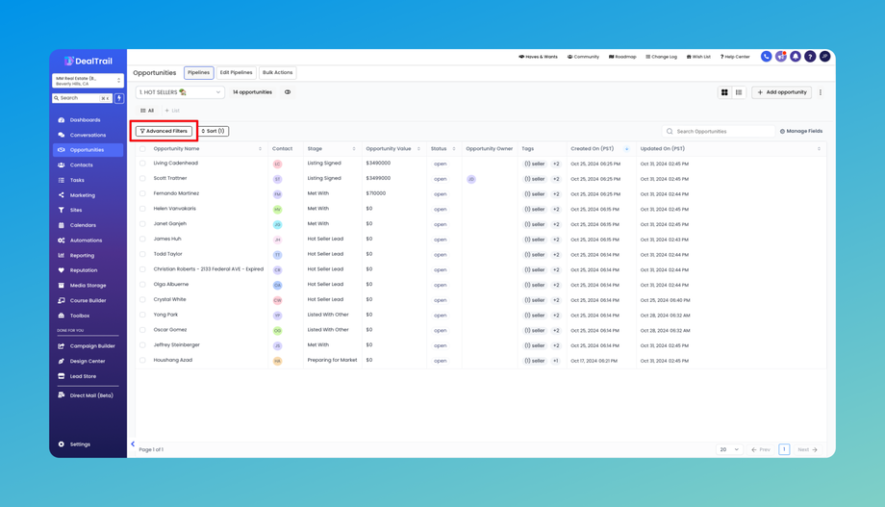Sort by Opportunity Value column arrows
Image resolution: width=885 pixels, height=507 pixels.
418,149
